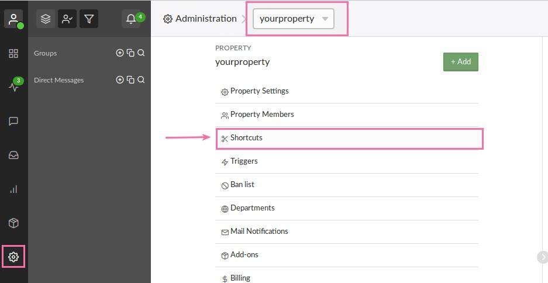
Task: Expand the right side panel arrow
Action: (x=542, y=257)
